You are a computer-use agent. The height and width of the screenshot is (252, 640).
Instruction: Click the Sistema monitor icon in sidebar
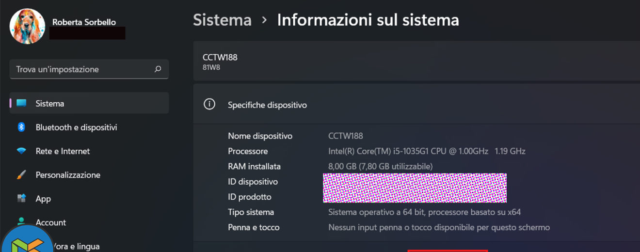(21, 103)
